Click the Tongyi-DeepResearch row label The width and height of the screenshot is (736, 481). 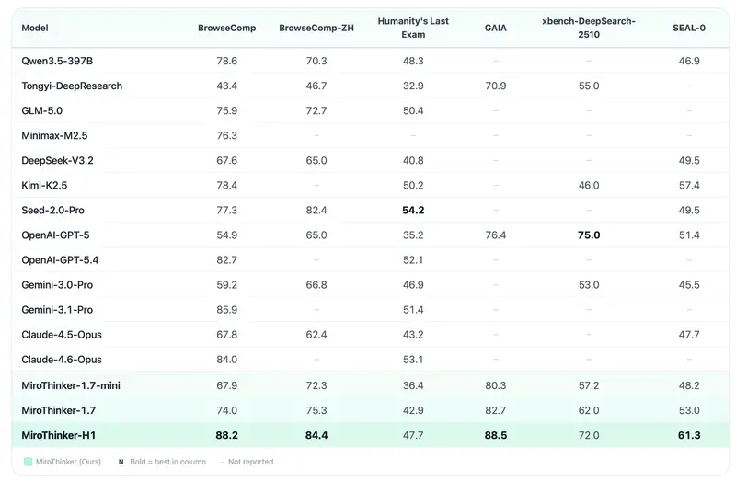(x=72, y=86)
